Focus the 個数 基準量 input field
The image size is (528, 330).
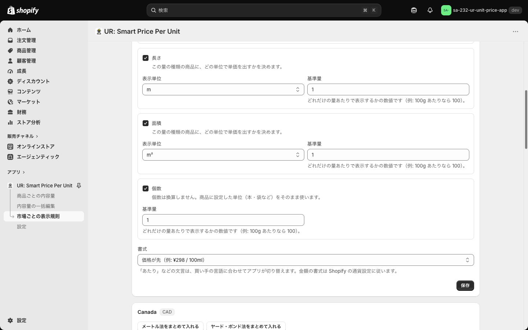pyautogui.click(x=223, y=220)
